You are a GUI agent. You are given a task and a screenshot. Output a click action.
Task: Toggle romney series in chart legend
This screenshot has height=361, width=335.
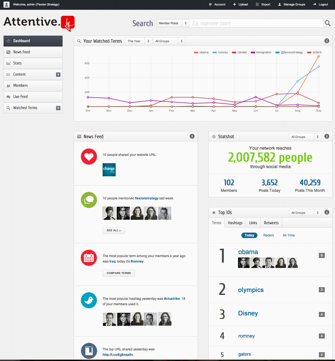click(220, 52)
